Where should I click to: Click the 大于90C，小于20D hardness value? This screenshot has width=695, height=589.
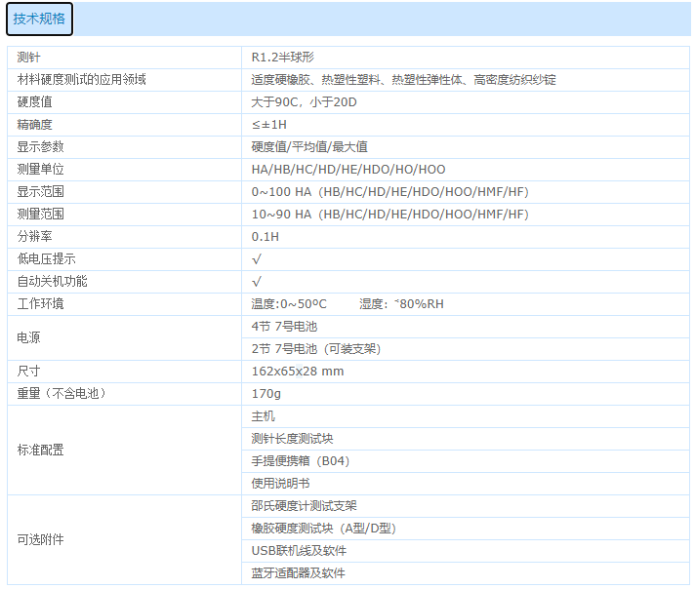pyautogui.click(x=302, y=102)
